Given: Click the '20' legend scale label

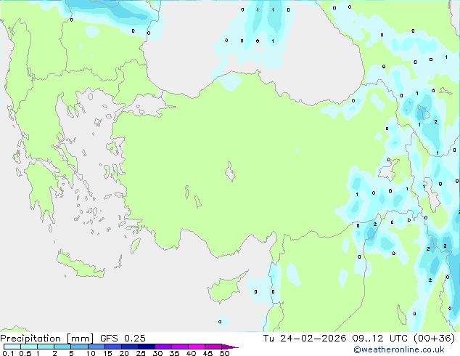Looking at the screenshot, I should coord(124,353).
